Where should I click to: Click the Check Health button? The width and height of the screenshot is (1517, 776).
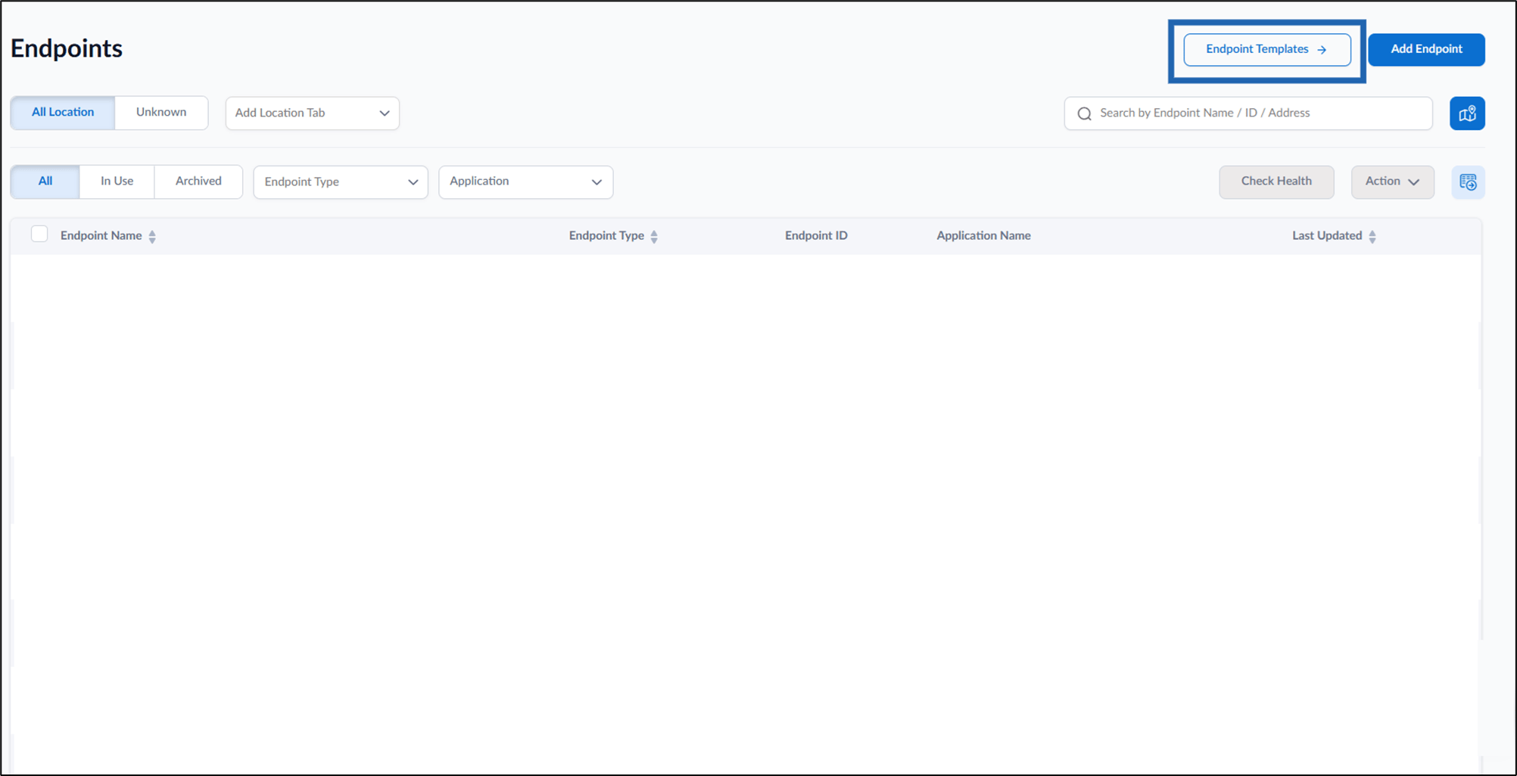1276,182
